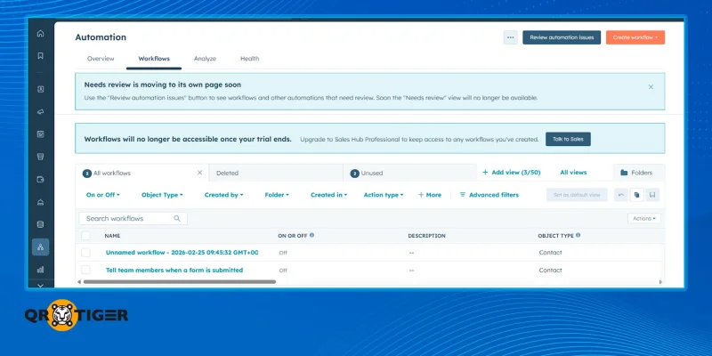Screen dimensions: 712x356
Task: Open the Reporting bar chart icon in the sidebar
Action: click(x=40, y=270)
